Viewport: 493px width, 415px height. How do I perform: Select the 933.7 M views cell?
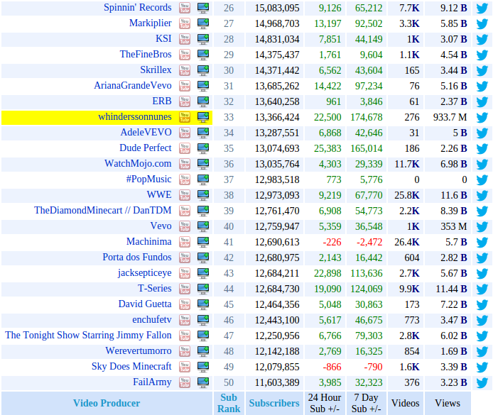[x=450, y=117]
